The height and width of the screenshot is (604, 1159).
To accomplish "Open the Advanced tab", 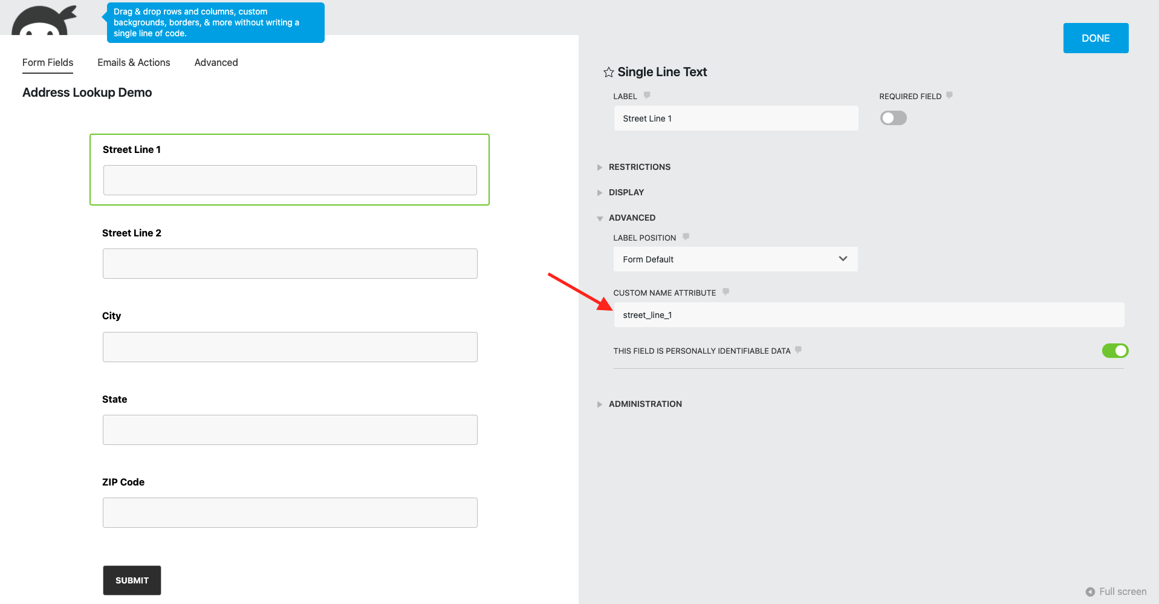I will pyautogui.click(x=216, y=62).
